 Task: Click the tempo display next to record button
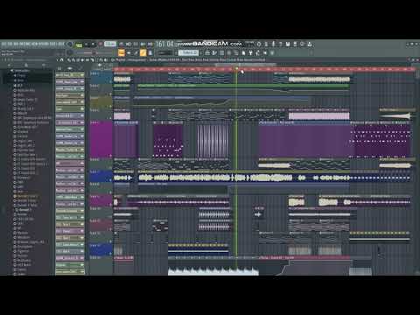click(x=110, y=45)
